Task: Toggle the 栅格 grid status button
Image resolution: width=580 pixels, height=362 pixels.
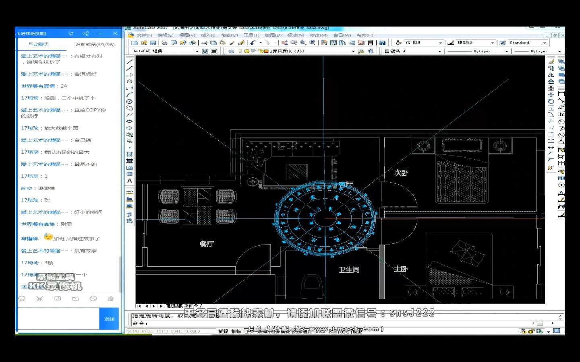Action: click(236, 331)
